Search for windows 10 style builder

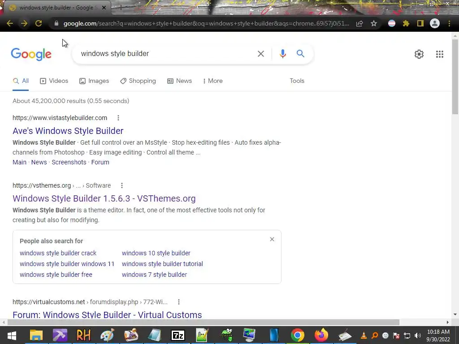click(156, 253)
